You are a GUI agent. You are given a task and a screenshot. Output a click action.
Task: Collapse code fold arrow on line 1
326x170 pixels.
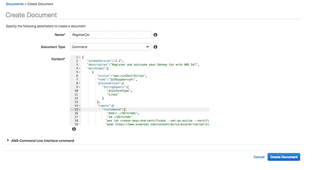point(79,57)
